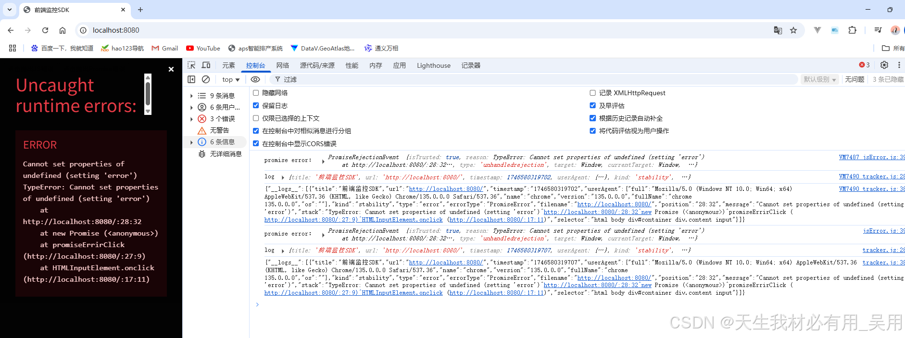Switch to the 性能 tab
905x338 pixels.
click(352, 65)
